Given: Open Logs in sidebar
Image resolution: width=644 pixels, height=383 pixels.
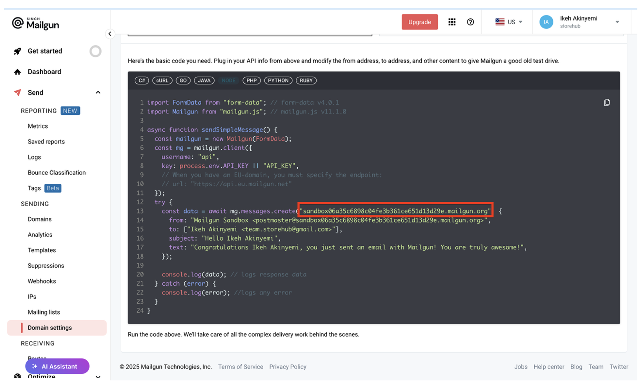Looking at the screenshot, I should (x=34, y=157).
